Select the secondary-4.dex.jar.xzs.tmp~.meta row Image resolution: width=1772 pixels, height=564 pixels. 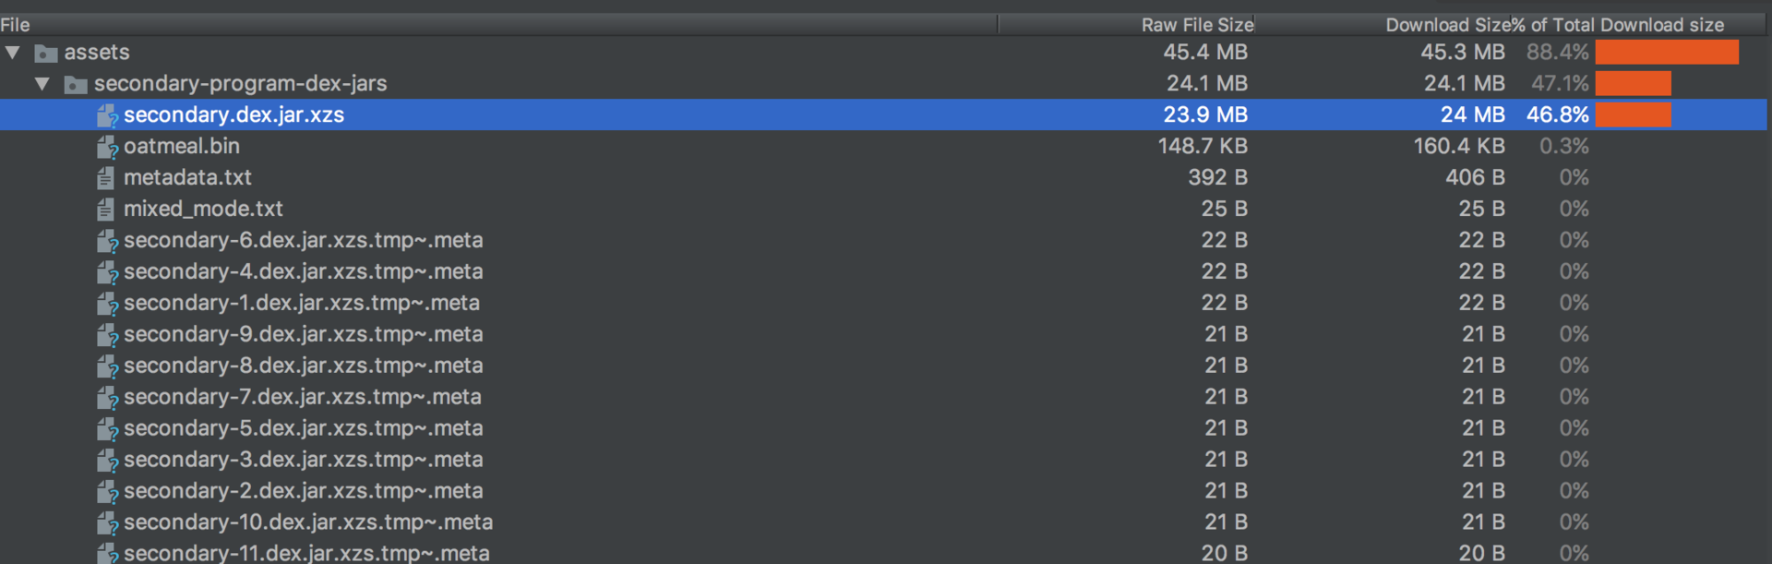click(883, 271)
